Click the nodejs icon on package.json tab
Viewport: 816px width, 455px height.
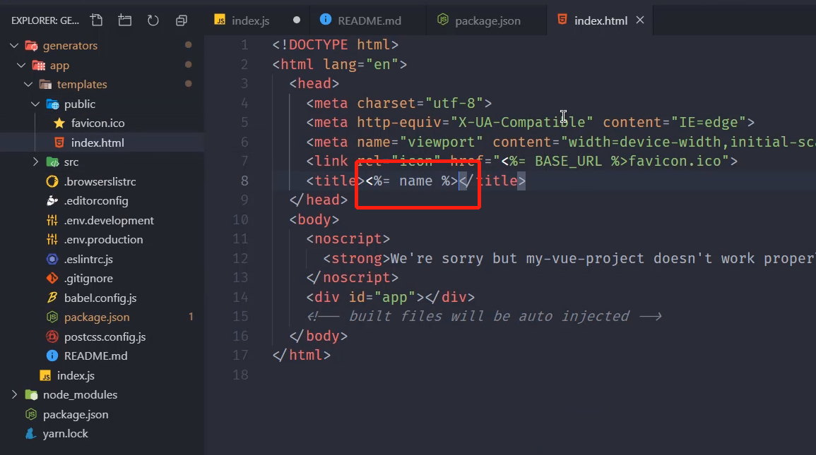tap(442, 20)
